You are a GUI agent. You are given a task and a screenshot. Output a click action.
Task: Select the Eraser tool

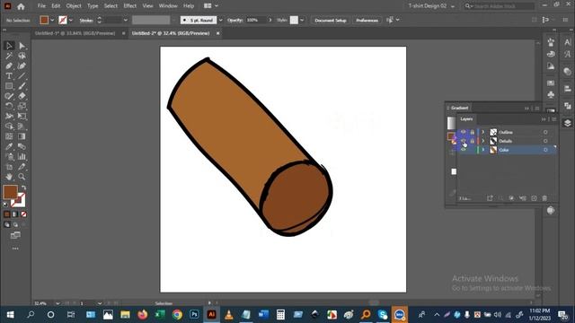pyautogui.click(x=22, y=96)
